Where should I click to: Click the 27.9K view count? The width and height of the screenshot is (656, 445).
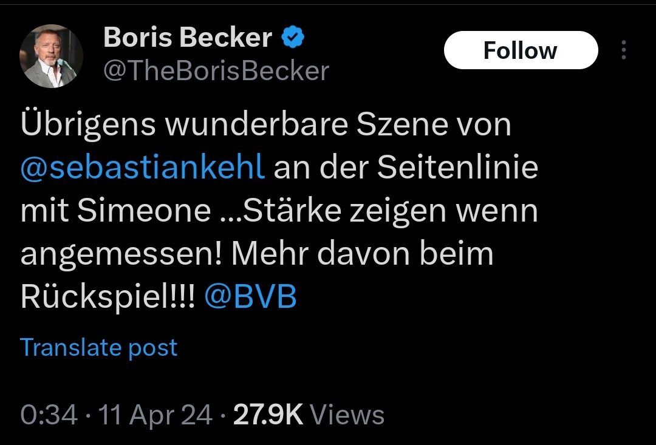268,415
